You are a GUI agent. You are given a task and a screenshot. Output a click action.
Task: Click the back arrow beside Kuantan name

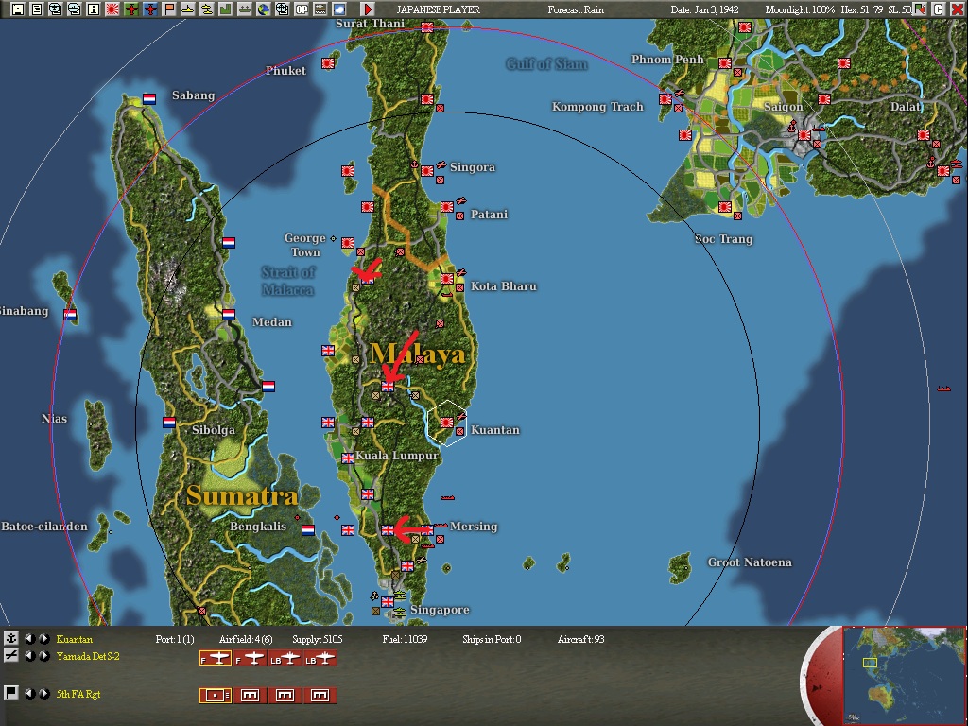point(29,640)
